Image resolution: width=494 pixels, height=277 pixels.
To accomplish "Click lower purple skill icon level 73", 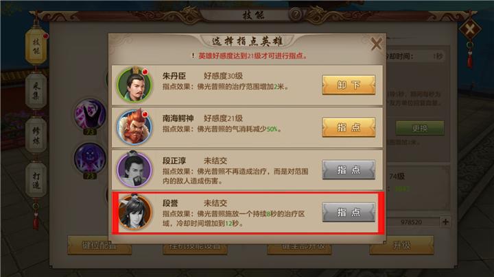I will pyautogui.click(x=90, y=158).
